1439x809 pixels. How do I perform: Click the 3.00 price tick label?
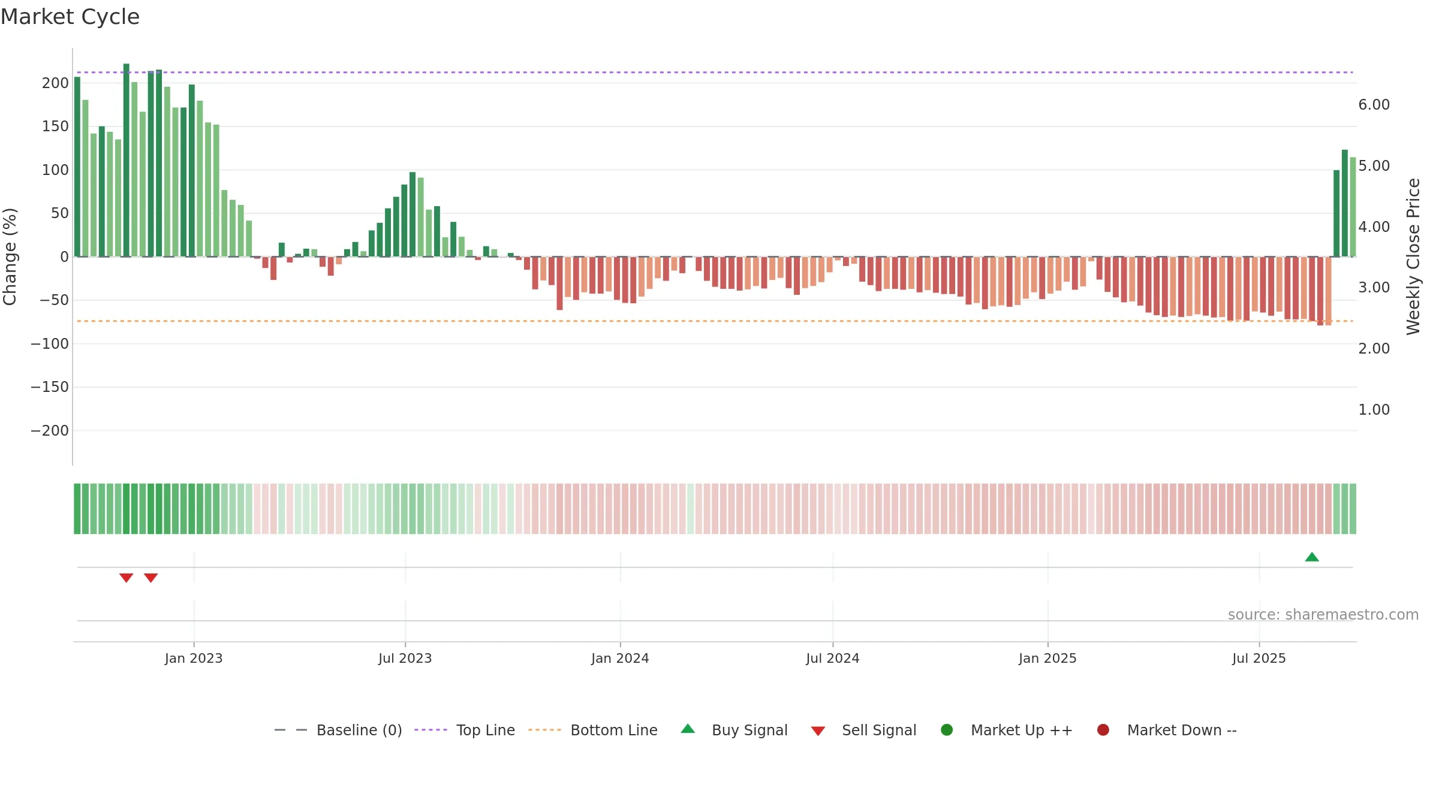(1374, 288)
